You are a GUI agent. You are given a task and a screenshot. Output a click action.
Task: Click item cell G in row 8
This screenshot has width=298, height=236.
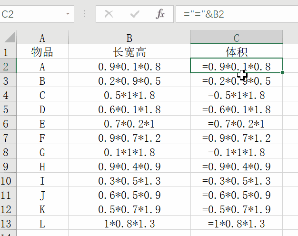42,151
